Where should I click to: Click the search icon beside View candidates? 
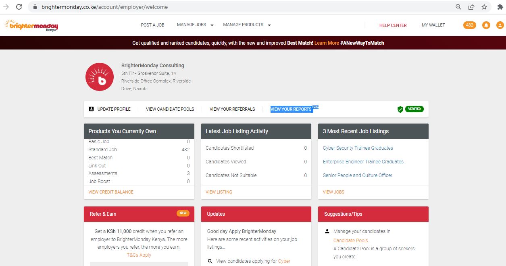point(210,261)
